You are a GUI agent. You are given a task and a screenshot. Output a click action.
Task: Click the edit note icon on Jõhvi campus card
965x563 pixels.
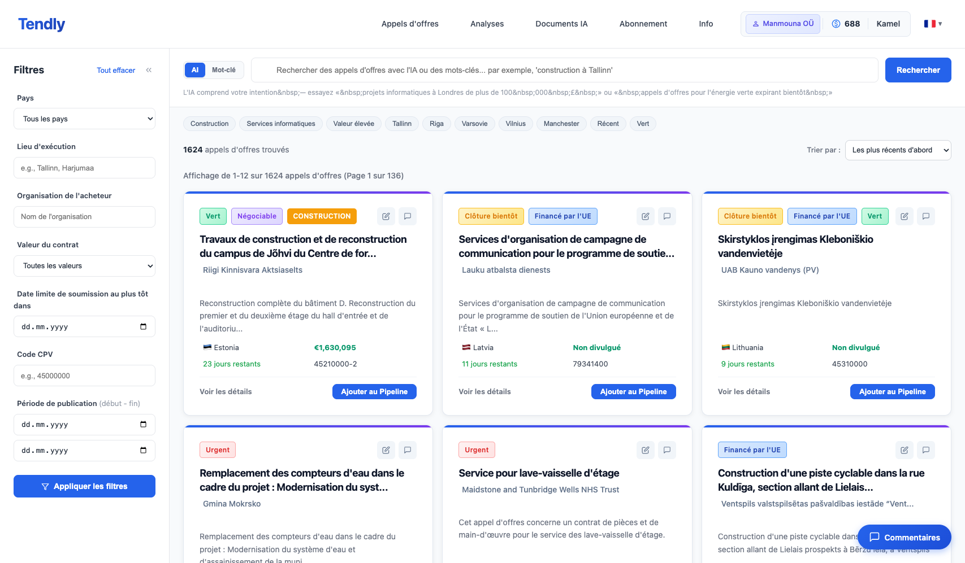click(386, 216)
